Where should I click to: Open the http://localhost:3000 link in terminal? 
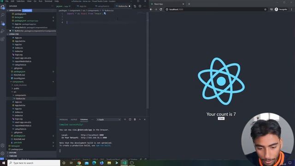pos(92,135)
